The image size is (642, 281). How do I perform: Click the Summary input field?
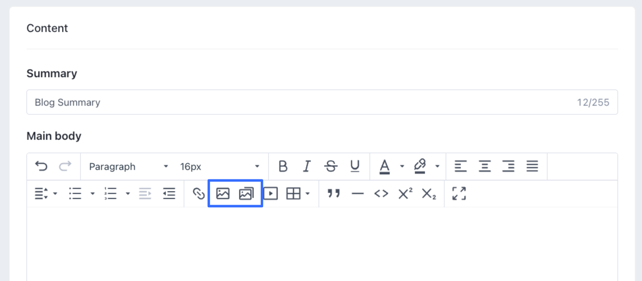coord(302,102)
